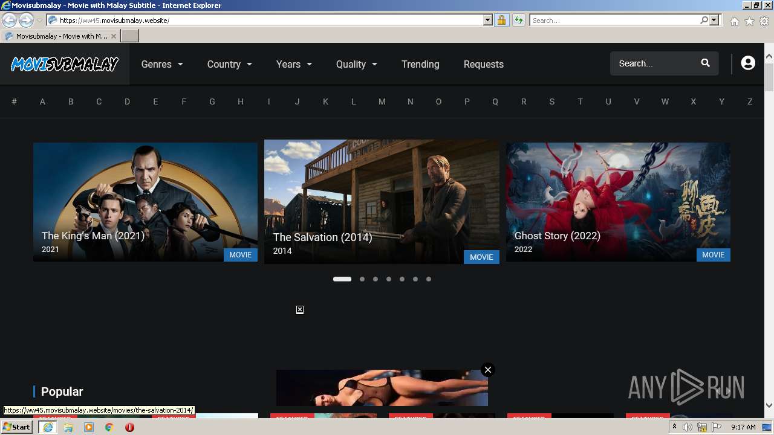The image size is (774, 435).
Task: Click the volume speaker tray icon
Action: tap(688, 427)
